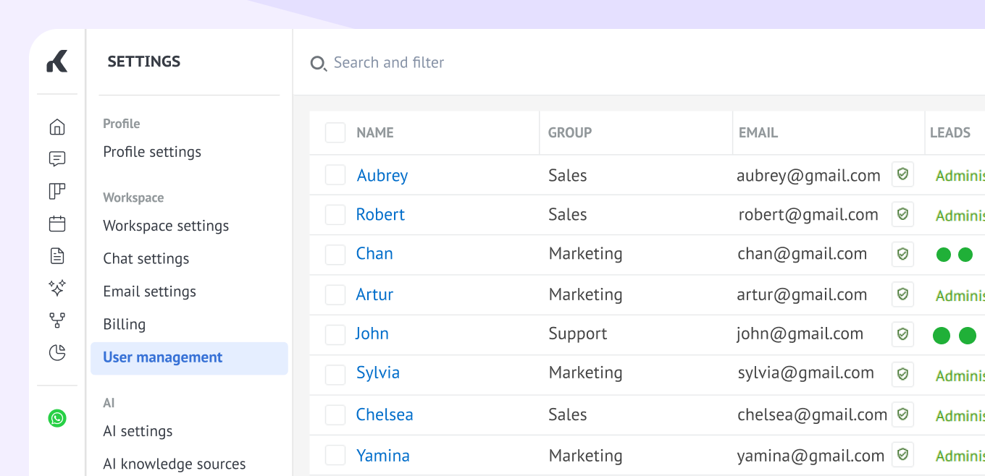The width and height of the screenshot is (985, 476).
Task: Open the pie chart analytics icon
Action: [57, 352]
